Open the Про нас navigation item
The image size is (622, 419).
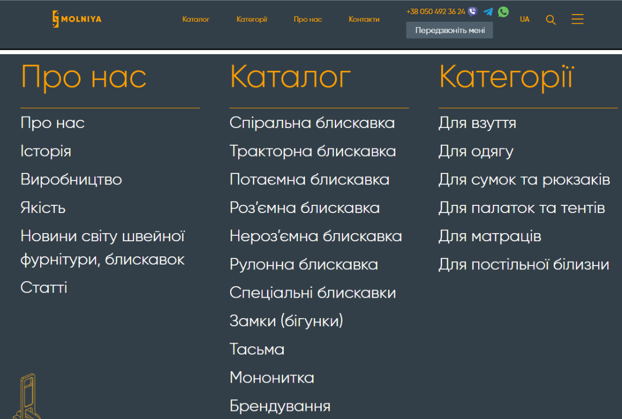point(308,19)
